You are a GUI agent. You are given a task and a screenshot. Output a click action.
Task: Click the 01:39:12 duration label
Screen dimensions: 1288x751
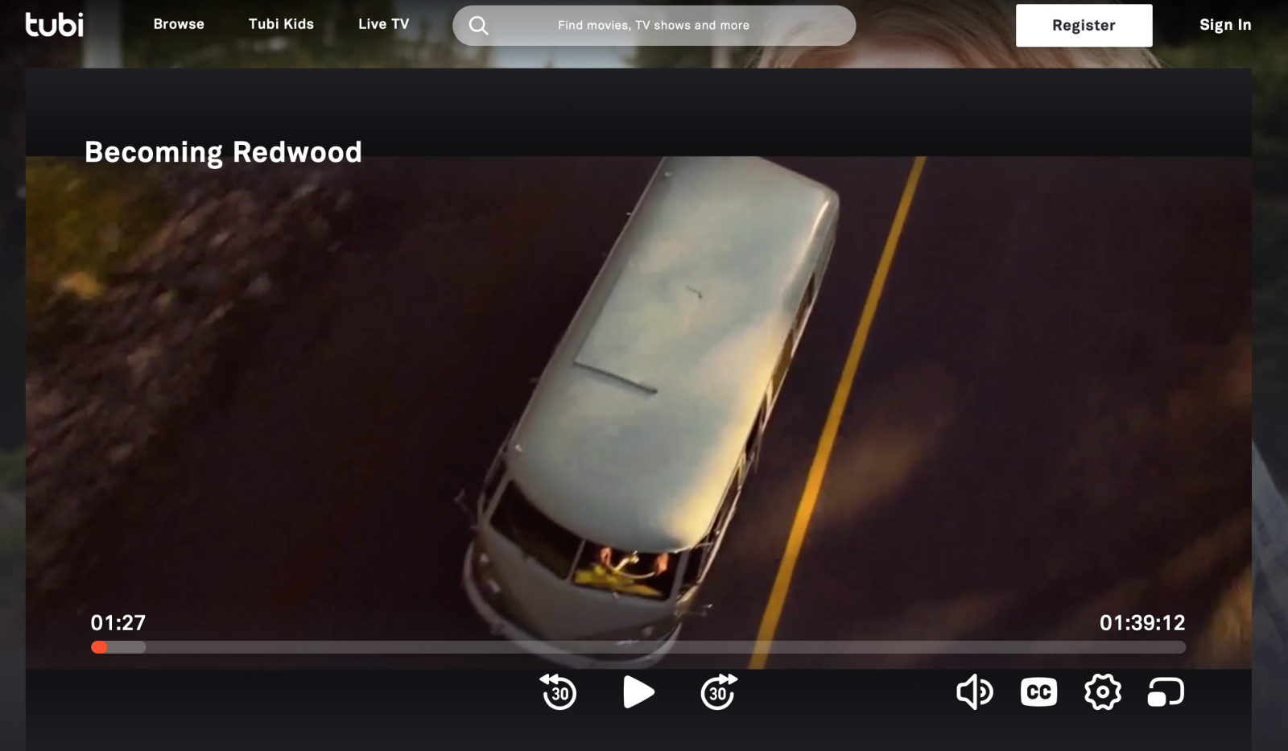pyautogui.click(x=1141, y=623)
